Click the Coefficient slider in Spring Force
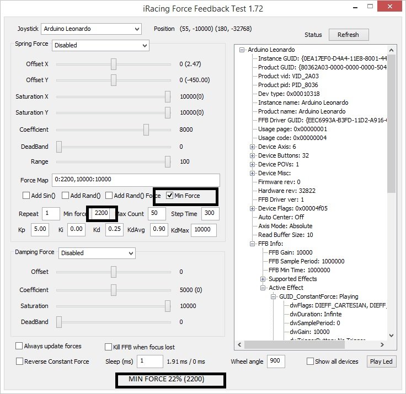The width and height of the screenshot is (406, 394). tap(146, 129)
